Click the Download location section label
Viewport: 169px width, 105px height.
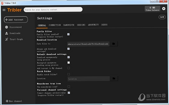[x=47, y=40]
